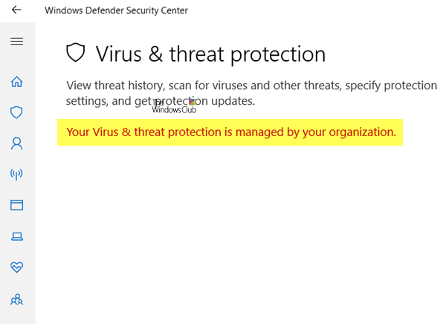446x324 pixels.
Task: Open Device performance & health heart icon
Action: pos(16,268)
